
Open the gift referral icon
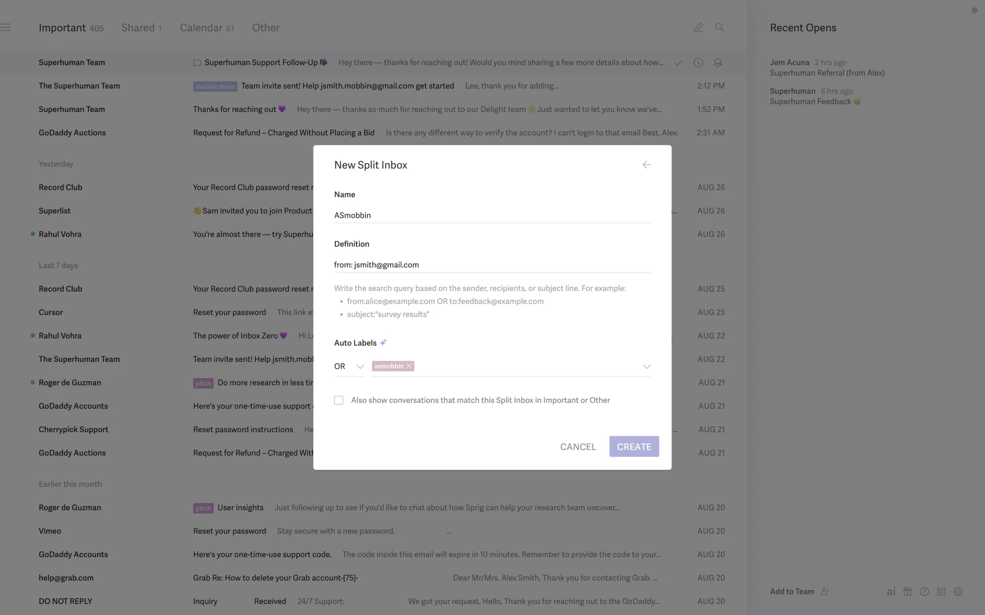[908, 591]
